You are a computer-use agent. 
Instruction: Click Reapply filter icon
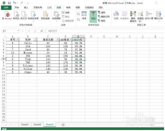[x=104, y=17]
